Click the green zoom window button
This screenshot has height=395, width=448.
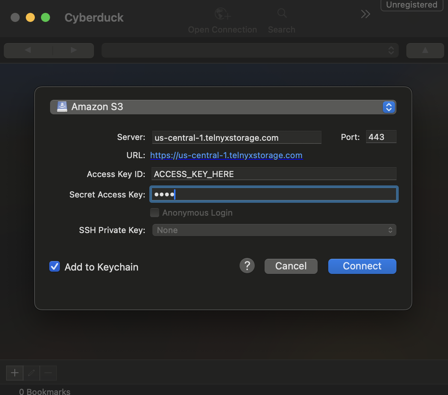pyautogui.click(x=45, y=17)
